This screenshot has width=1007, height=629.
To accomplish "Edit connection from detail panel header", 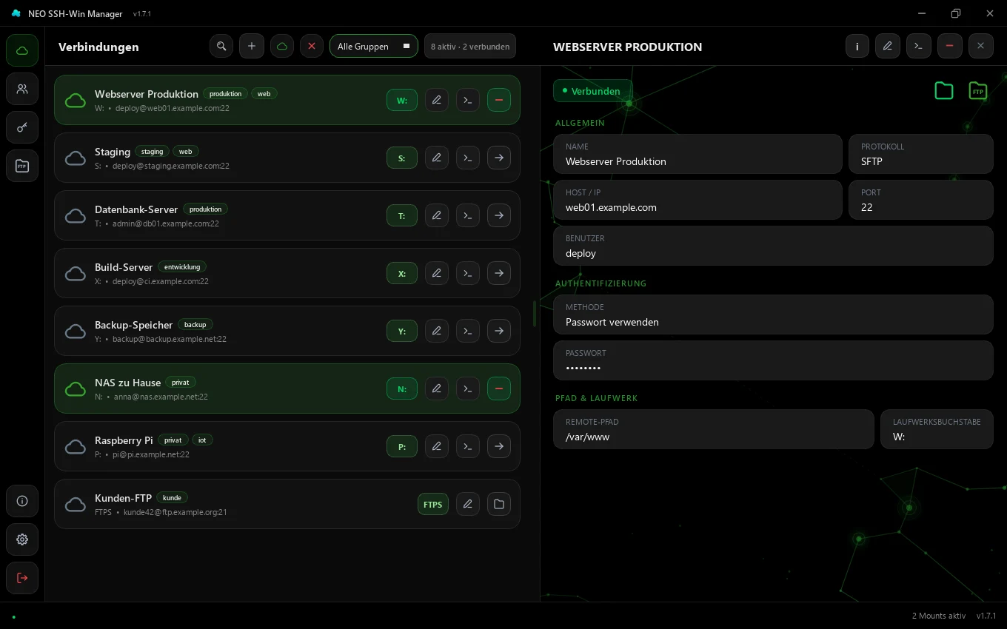I will 888,46.
